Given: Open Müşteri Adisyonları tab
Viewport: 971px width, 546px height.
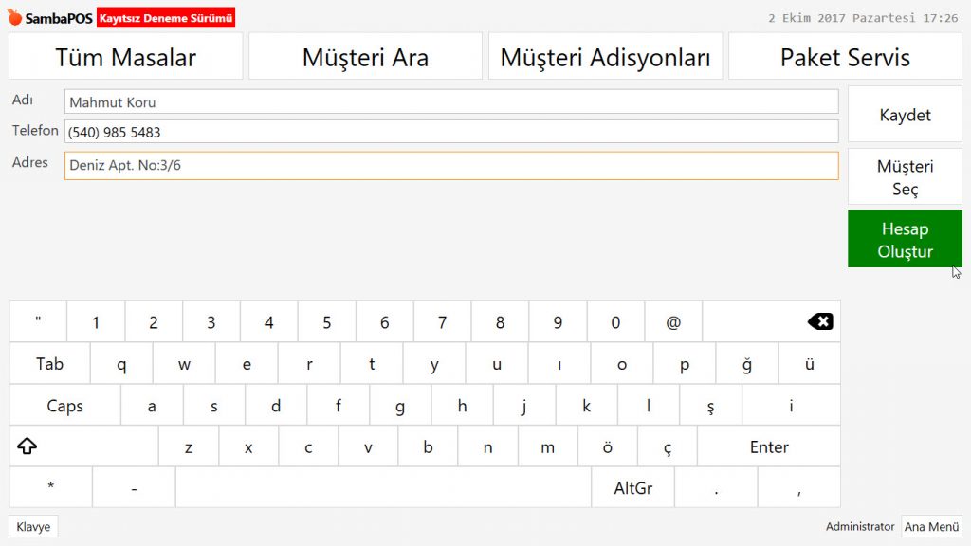Looking at the screenshot, I should (x=605, y=57).
